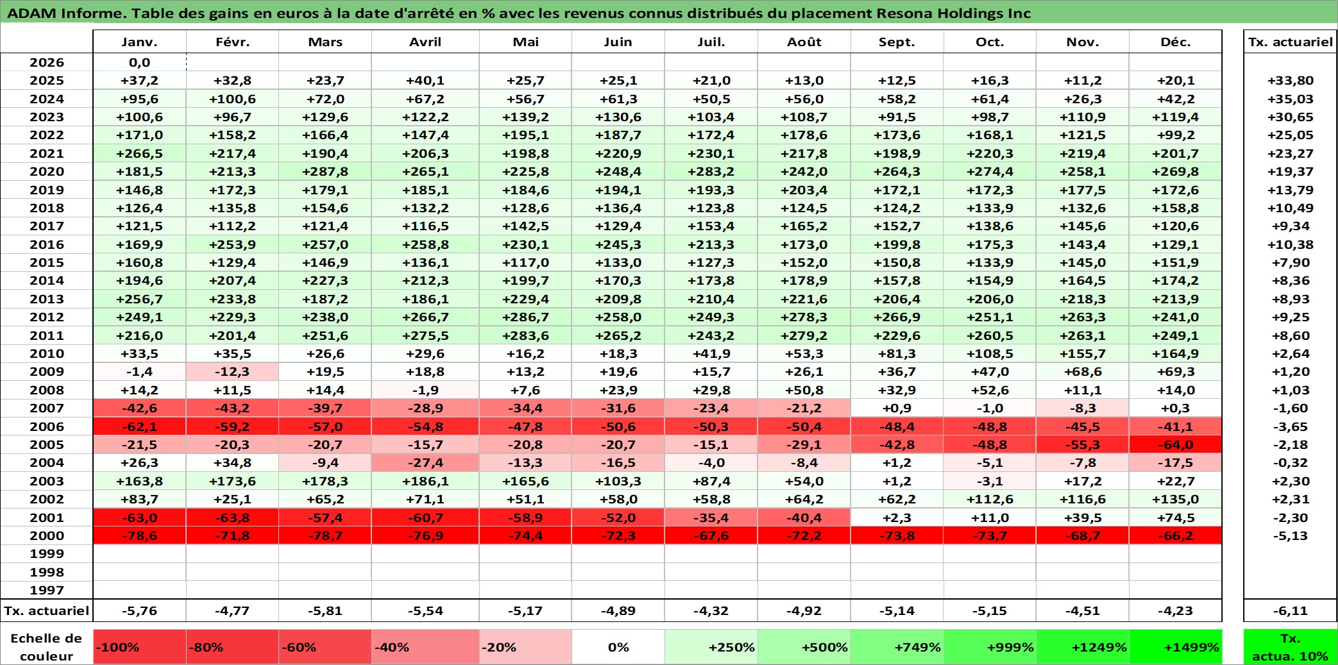Click the 2012 May value +286,7
Image resolution: width=1338 pixels, height=665 pixels.
(x=525, y=317)
